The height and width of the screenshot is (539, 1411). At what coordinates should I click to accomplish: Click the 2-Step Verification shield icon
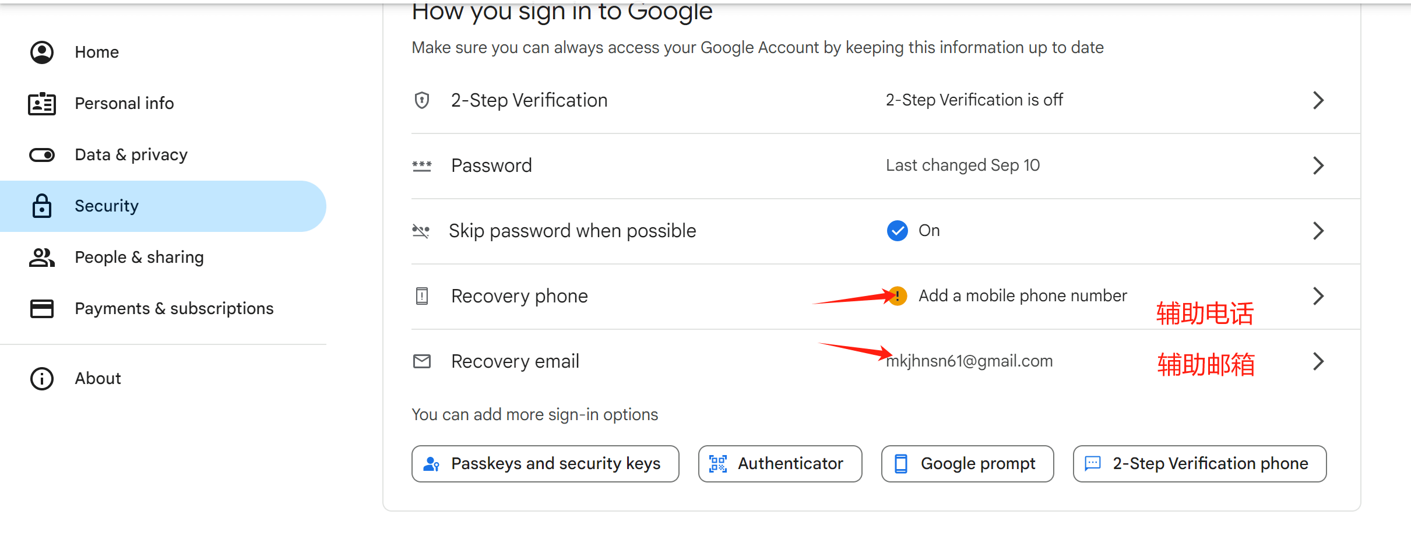tap(422, 100)
